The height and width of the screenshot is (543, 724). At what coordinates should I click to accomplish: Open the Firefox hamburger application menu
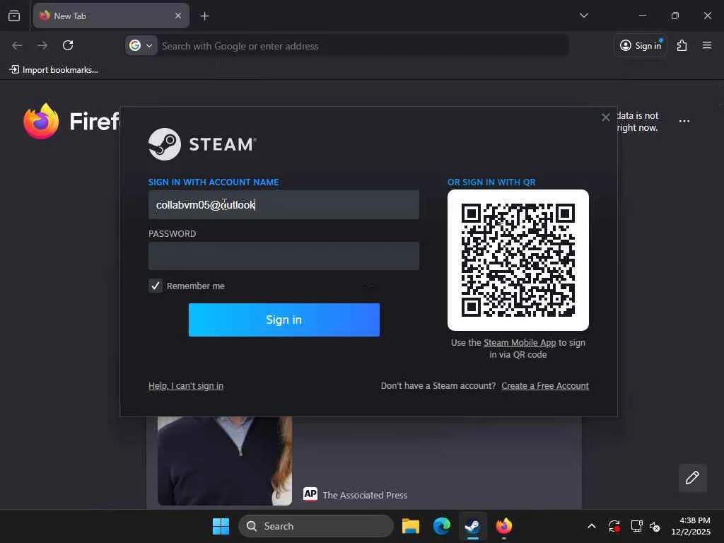(x=706, y=45)
